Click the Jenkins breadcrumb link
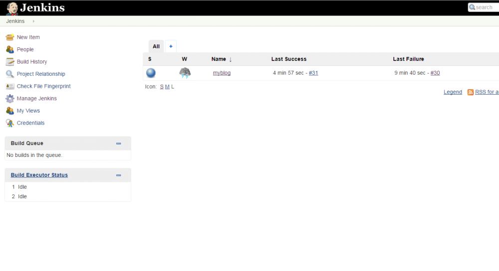This screenshot has height=271, width=499. point(15,21)
